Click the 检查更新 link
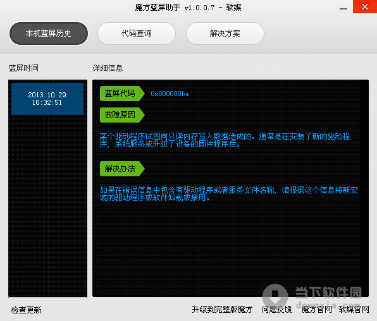The width and height of the screenshot is (377, 321). 26,310
